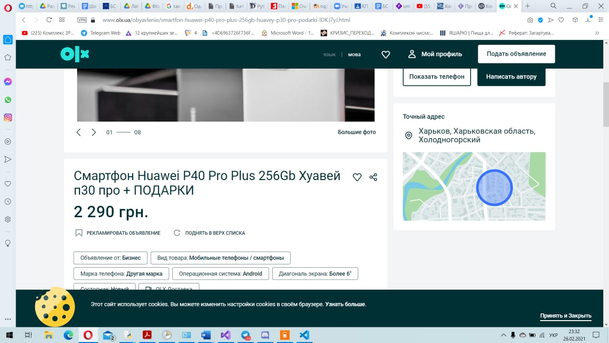This screenshot has width=609, height=343.
Task: Open Telegram Web bookmark
Action: click(x=100, y=33)
